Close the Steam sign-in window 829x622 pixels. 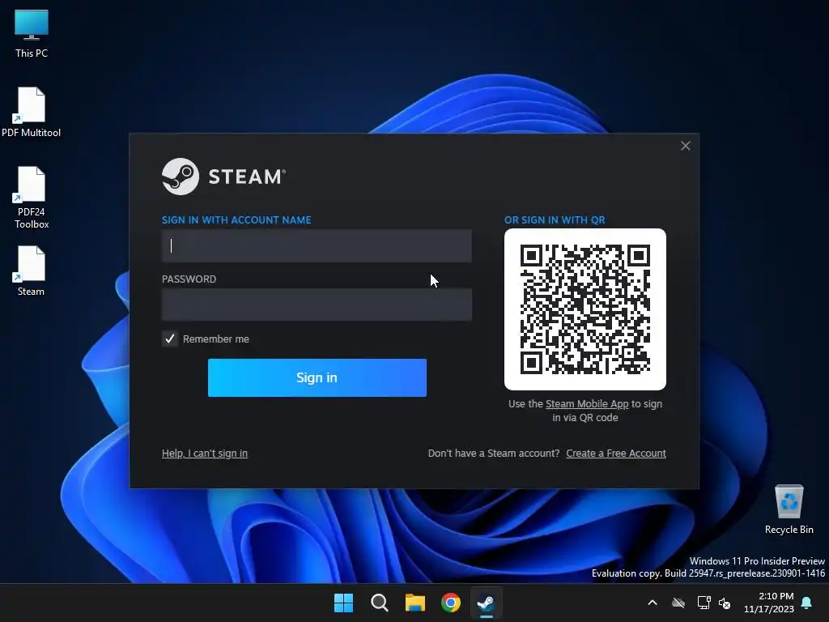[685, 146]
